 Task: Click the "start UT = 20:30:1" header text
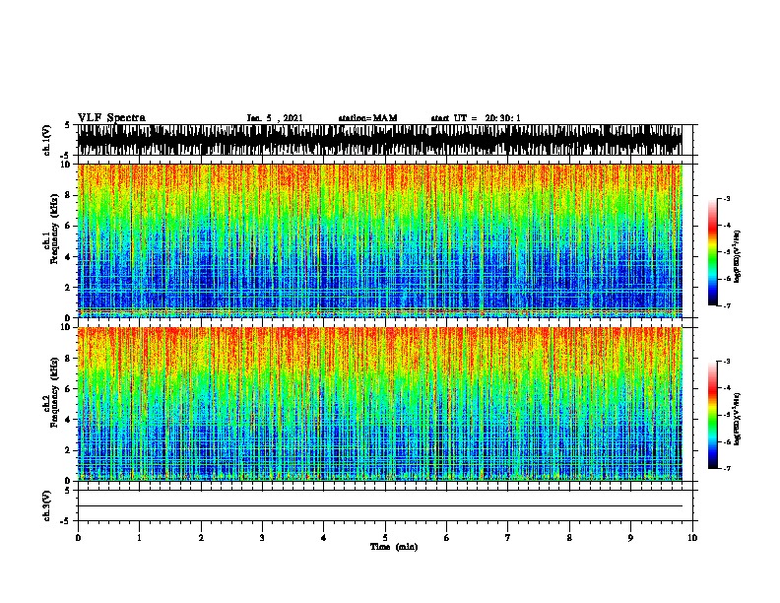click(x=476, y=118)
